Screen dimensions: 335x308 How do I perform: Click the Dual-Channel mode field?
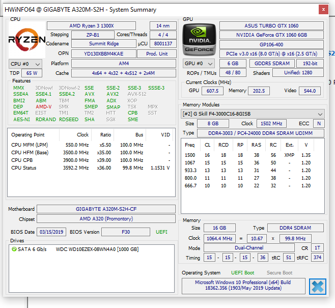click(249, 248)
